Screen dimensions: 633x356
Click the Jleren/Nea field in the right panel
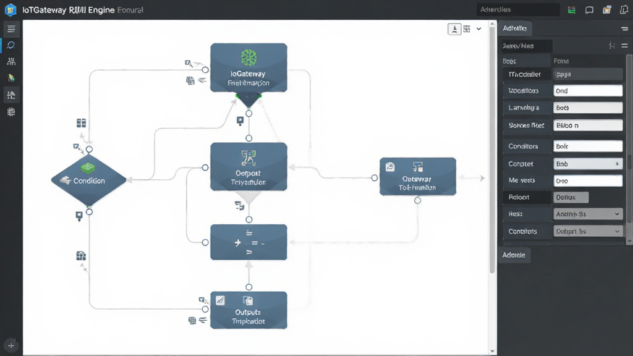tap(527, 46)
